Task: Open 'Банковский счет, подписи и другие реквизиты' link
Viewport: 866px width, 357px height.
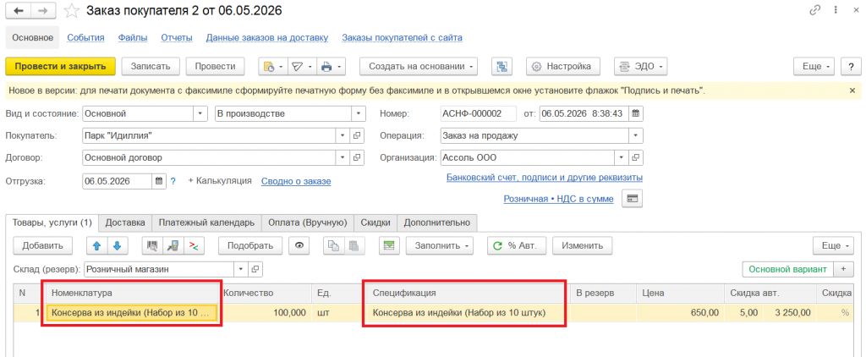Action: tap(544, 178)
